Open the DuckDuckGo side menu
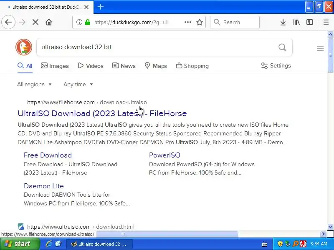Image resolution: width=334 pixels, height=250 pixels. 320,48
